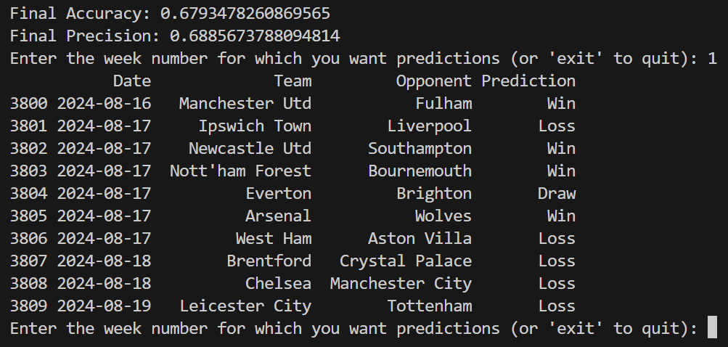728x347 pixels.
Task: Click the Liverpool opponent entry
Action: pyautogui.click(x=429, y=126)
